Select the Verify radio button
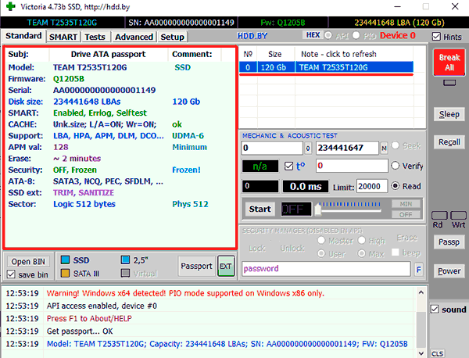Image resolution: width=469 pixels, height=358 pixels. tap(395, 166)
